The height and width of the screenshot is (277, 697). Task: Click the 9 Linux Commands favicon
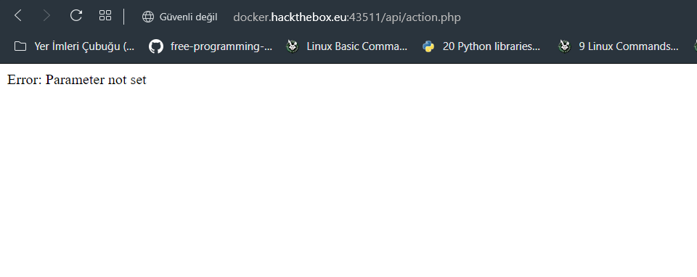(565, 46)
